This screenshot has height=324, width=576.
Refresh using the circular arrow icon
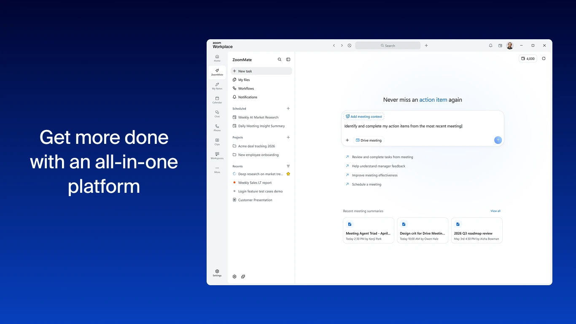[544, 59]
